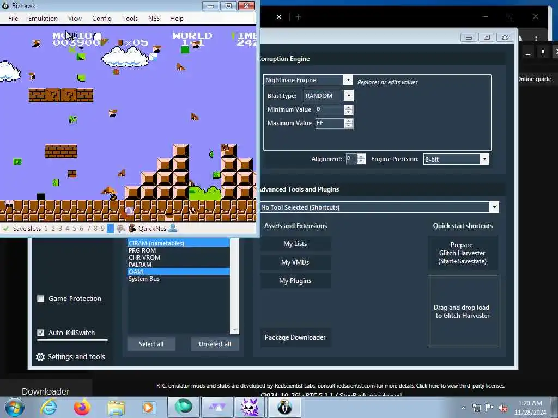Click the Auto-KillSwitch progress bar
The width and height of the screenshot is (558, 418).
point(72,340)
